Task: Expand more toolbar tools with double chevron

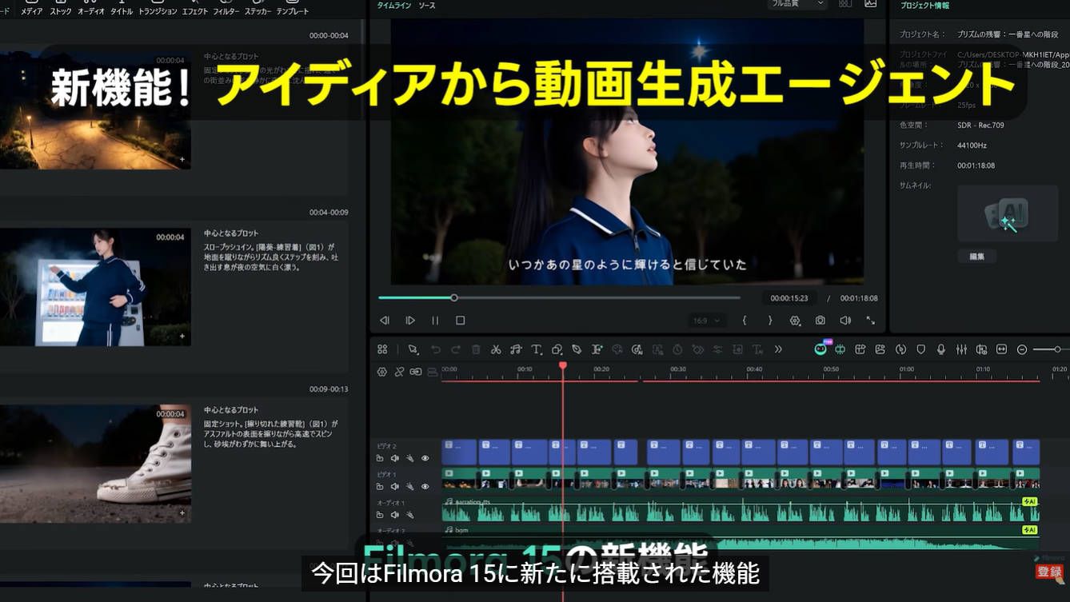Action: tap(778, 349)
